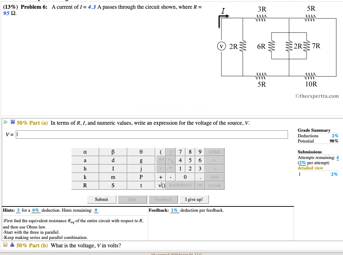Click the blue X status icon of Part (a)
Screen dimensions: 343x255
point(13,122)
